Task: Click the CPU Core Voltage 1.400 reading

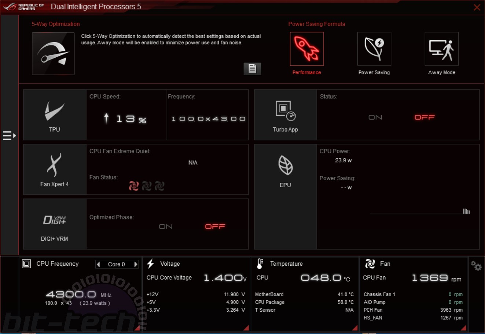Action: (225, 278)
